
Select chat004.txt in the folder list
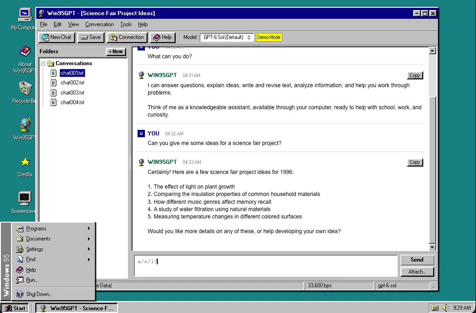(x=72, y=102)
